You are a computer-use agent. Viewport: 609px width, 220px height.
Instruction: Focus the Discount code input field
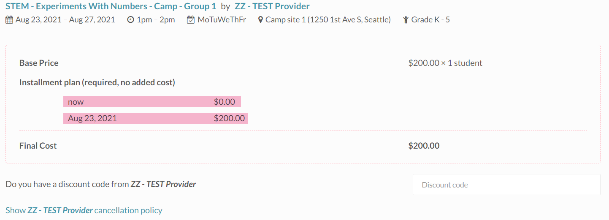506,185
